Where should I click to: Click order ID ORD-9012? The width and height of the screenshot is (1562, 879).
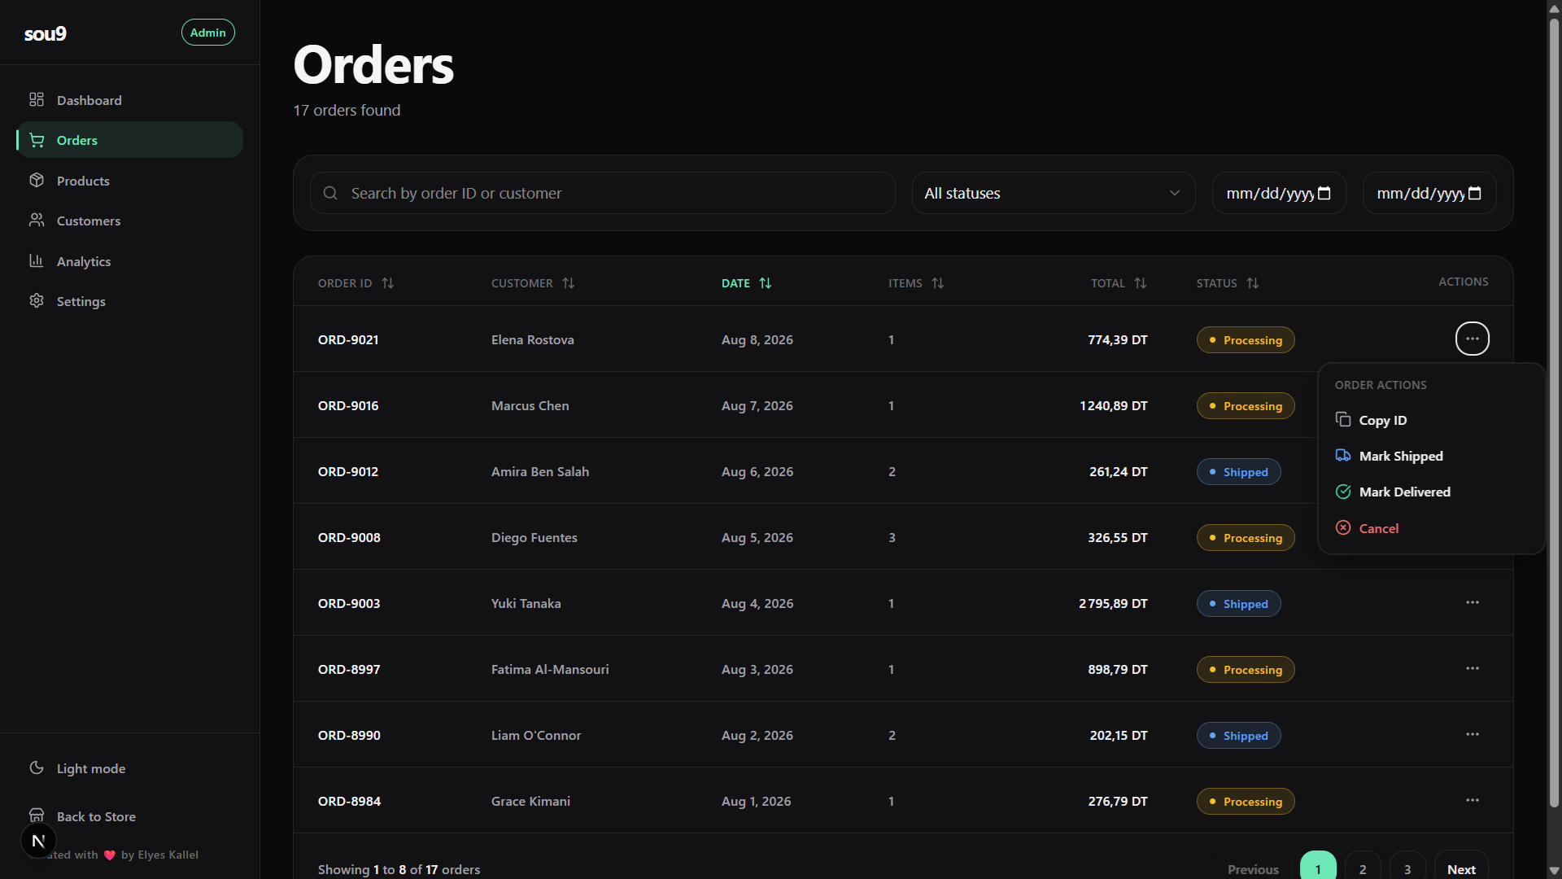coord(348,471)
